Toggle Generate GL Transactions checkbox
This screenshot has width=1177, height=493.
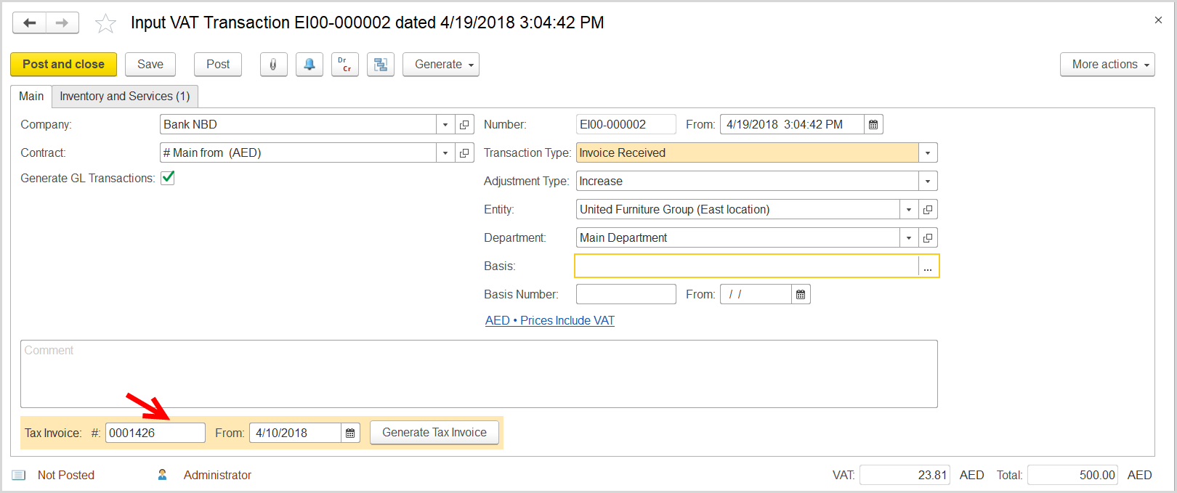[x=168, y=178]
